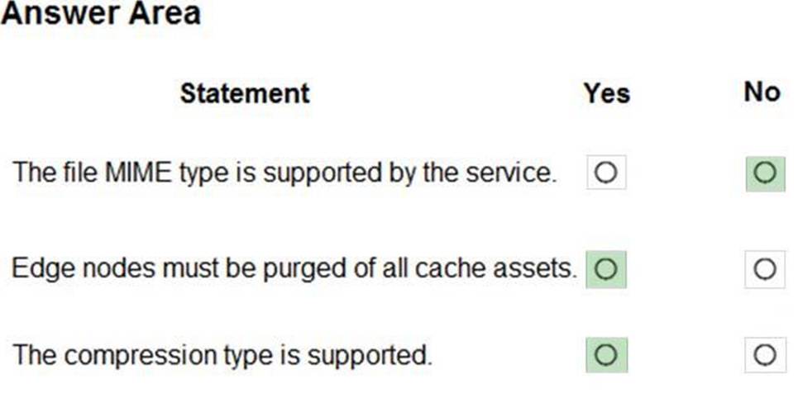Select No for the file MIME type statement
The width and height of the screenshot is (798, 393).
(765, 173)
